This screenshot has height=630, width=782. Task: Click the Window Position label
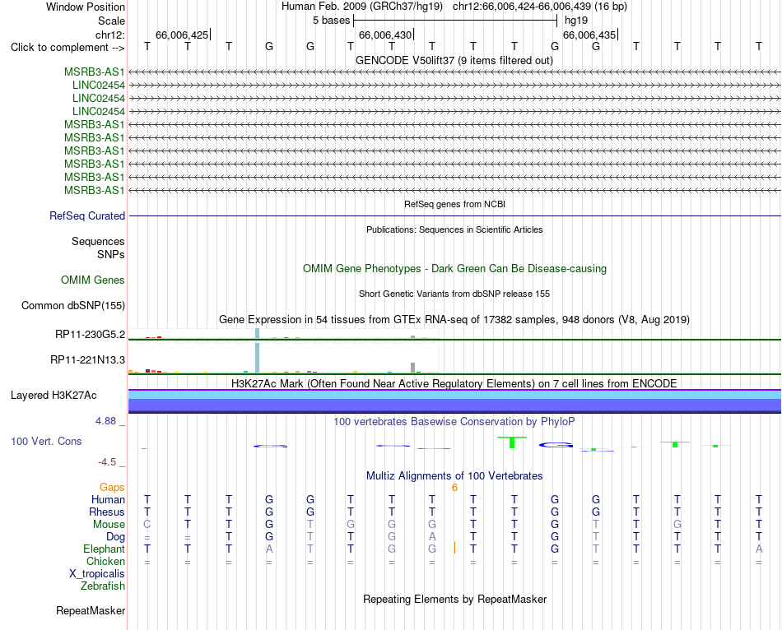(86, 7)
